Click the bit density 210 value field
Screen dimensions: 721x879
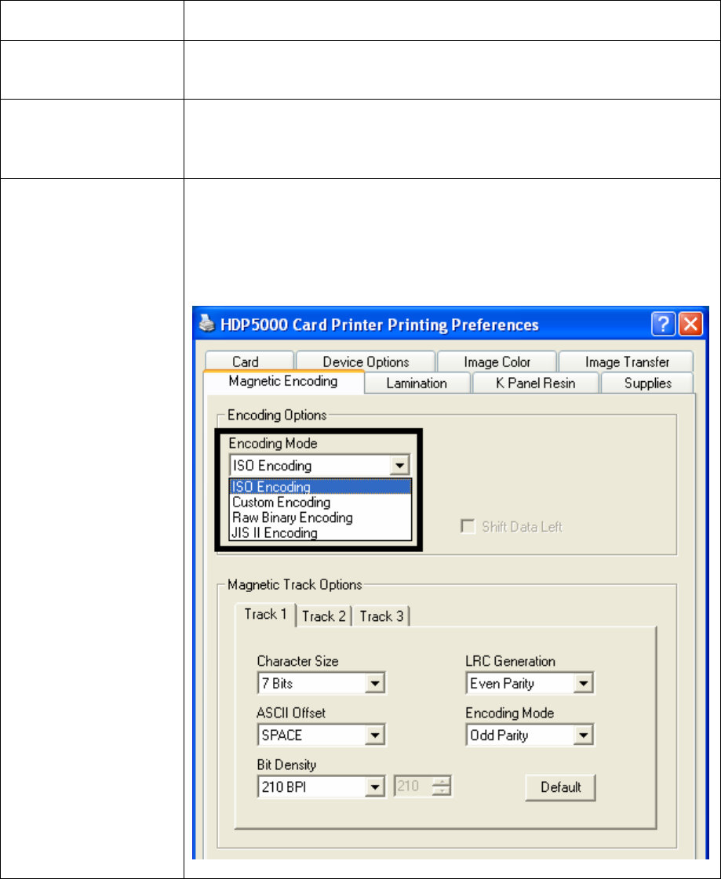(413, 786)
